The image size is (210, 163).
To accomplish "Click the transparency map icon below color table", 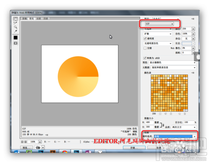I will coord(160,114).
